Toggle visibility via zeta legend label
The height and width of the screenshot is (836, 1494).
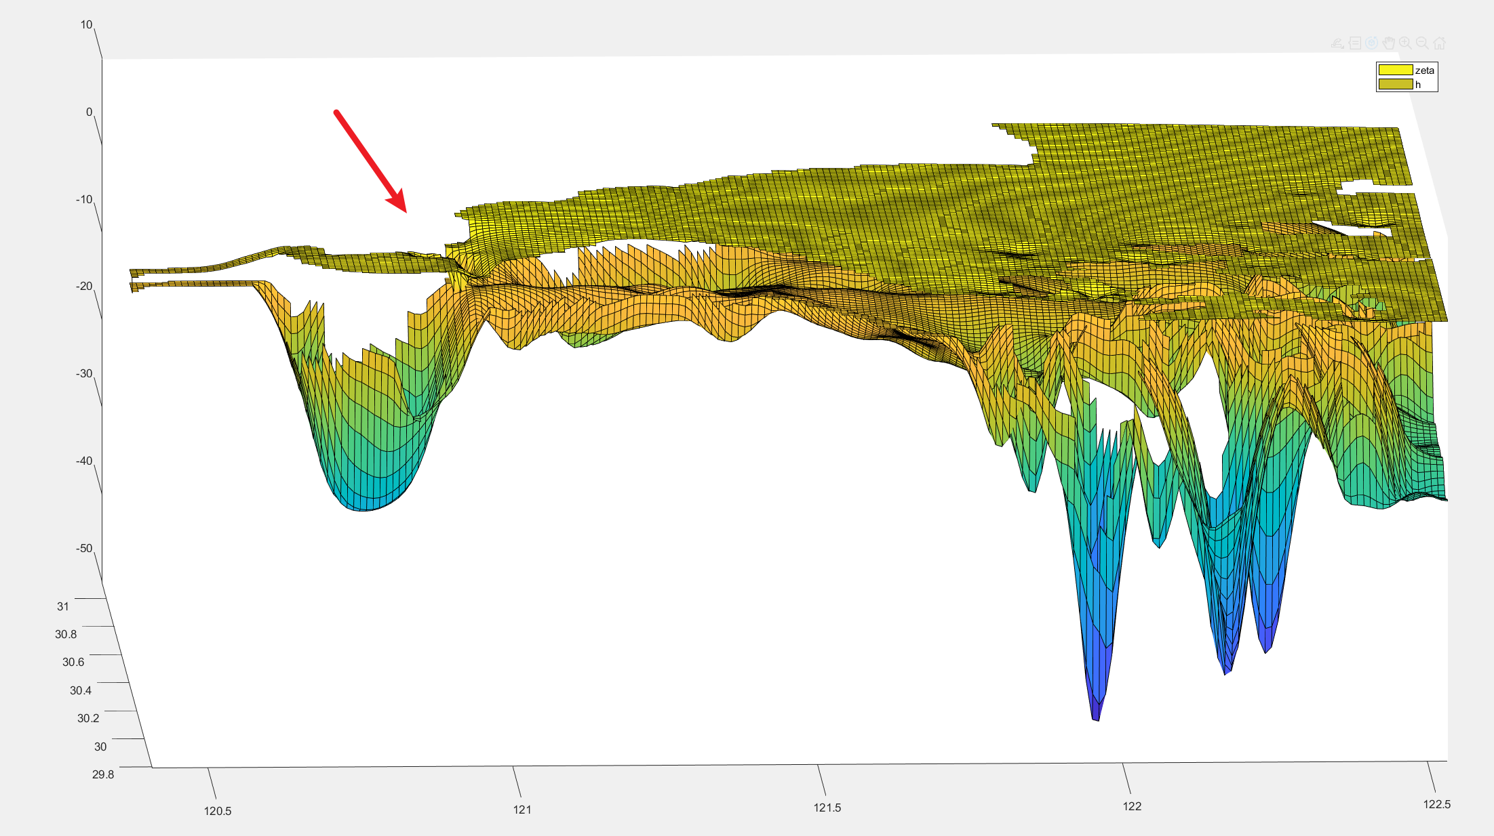click(x=1424, y=70)
